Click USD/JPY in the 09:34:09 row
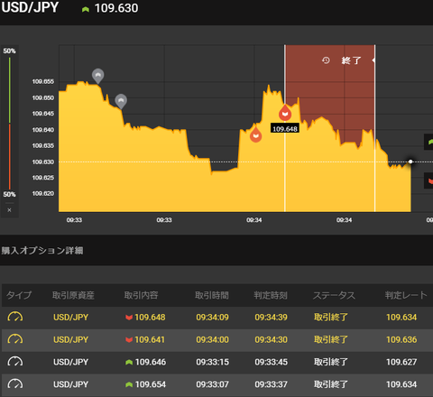433x397 pixels. click(x=70, y=318)
